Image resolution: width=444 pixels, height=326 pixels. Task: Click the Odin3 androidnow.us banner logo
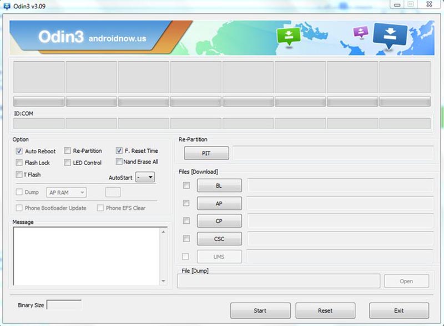tap(92, 37)
